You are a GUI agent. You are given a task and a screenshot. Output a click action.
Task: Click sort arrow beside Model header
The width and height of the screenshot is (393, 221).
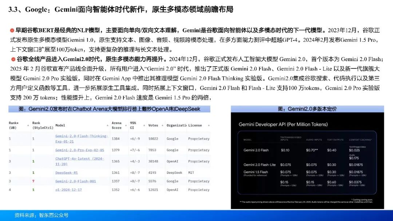point(107,125)
